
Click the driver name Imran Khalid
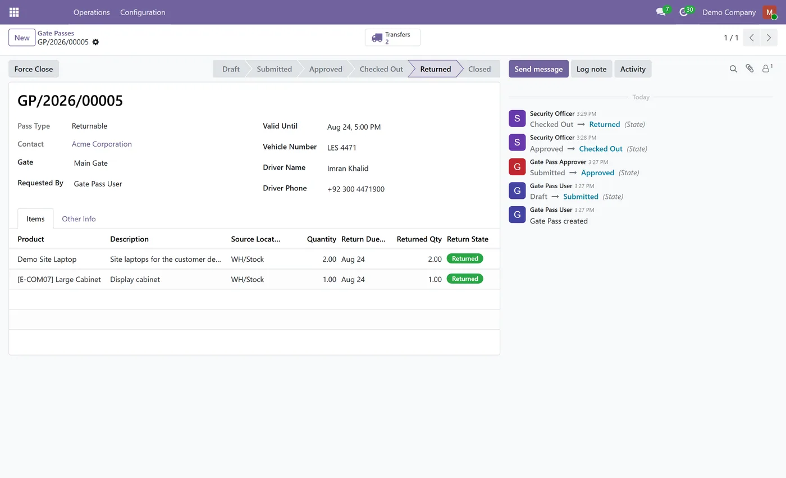click(x=348, y=169)
